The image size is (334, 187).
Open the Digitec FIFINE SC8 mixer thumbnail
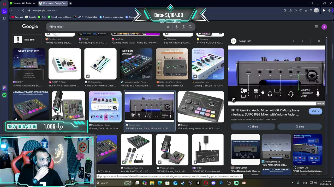(201, 107)
